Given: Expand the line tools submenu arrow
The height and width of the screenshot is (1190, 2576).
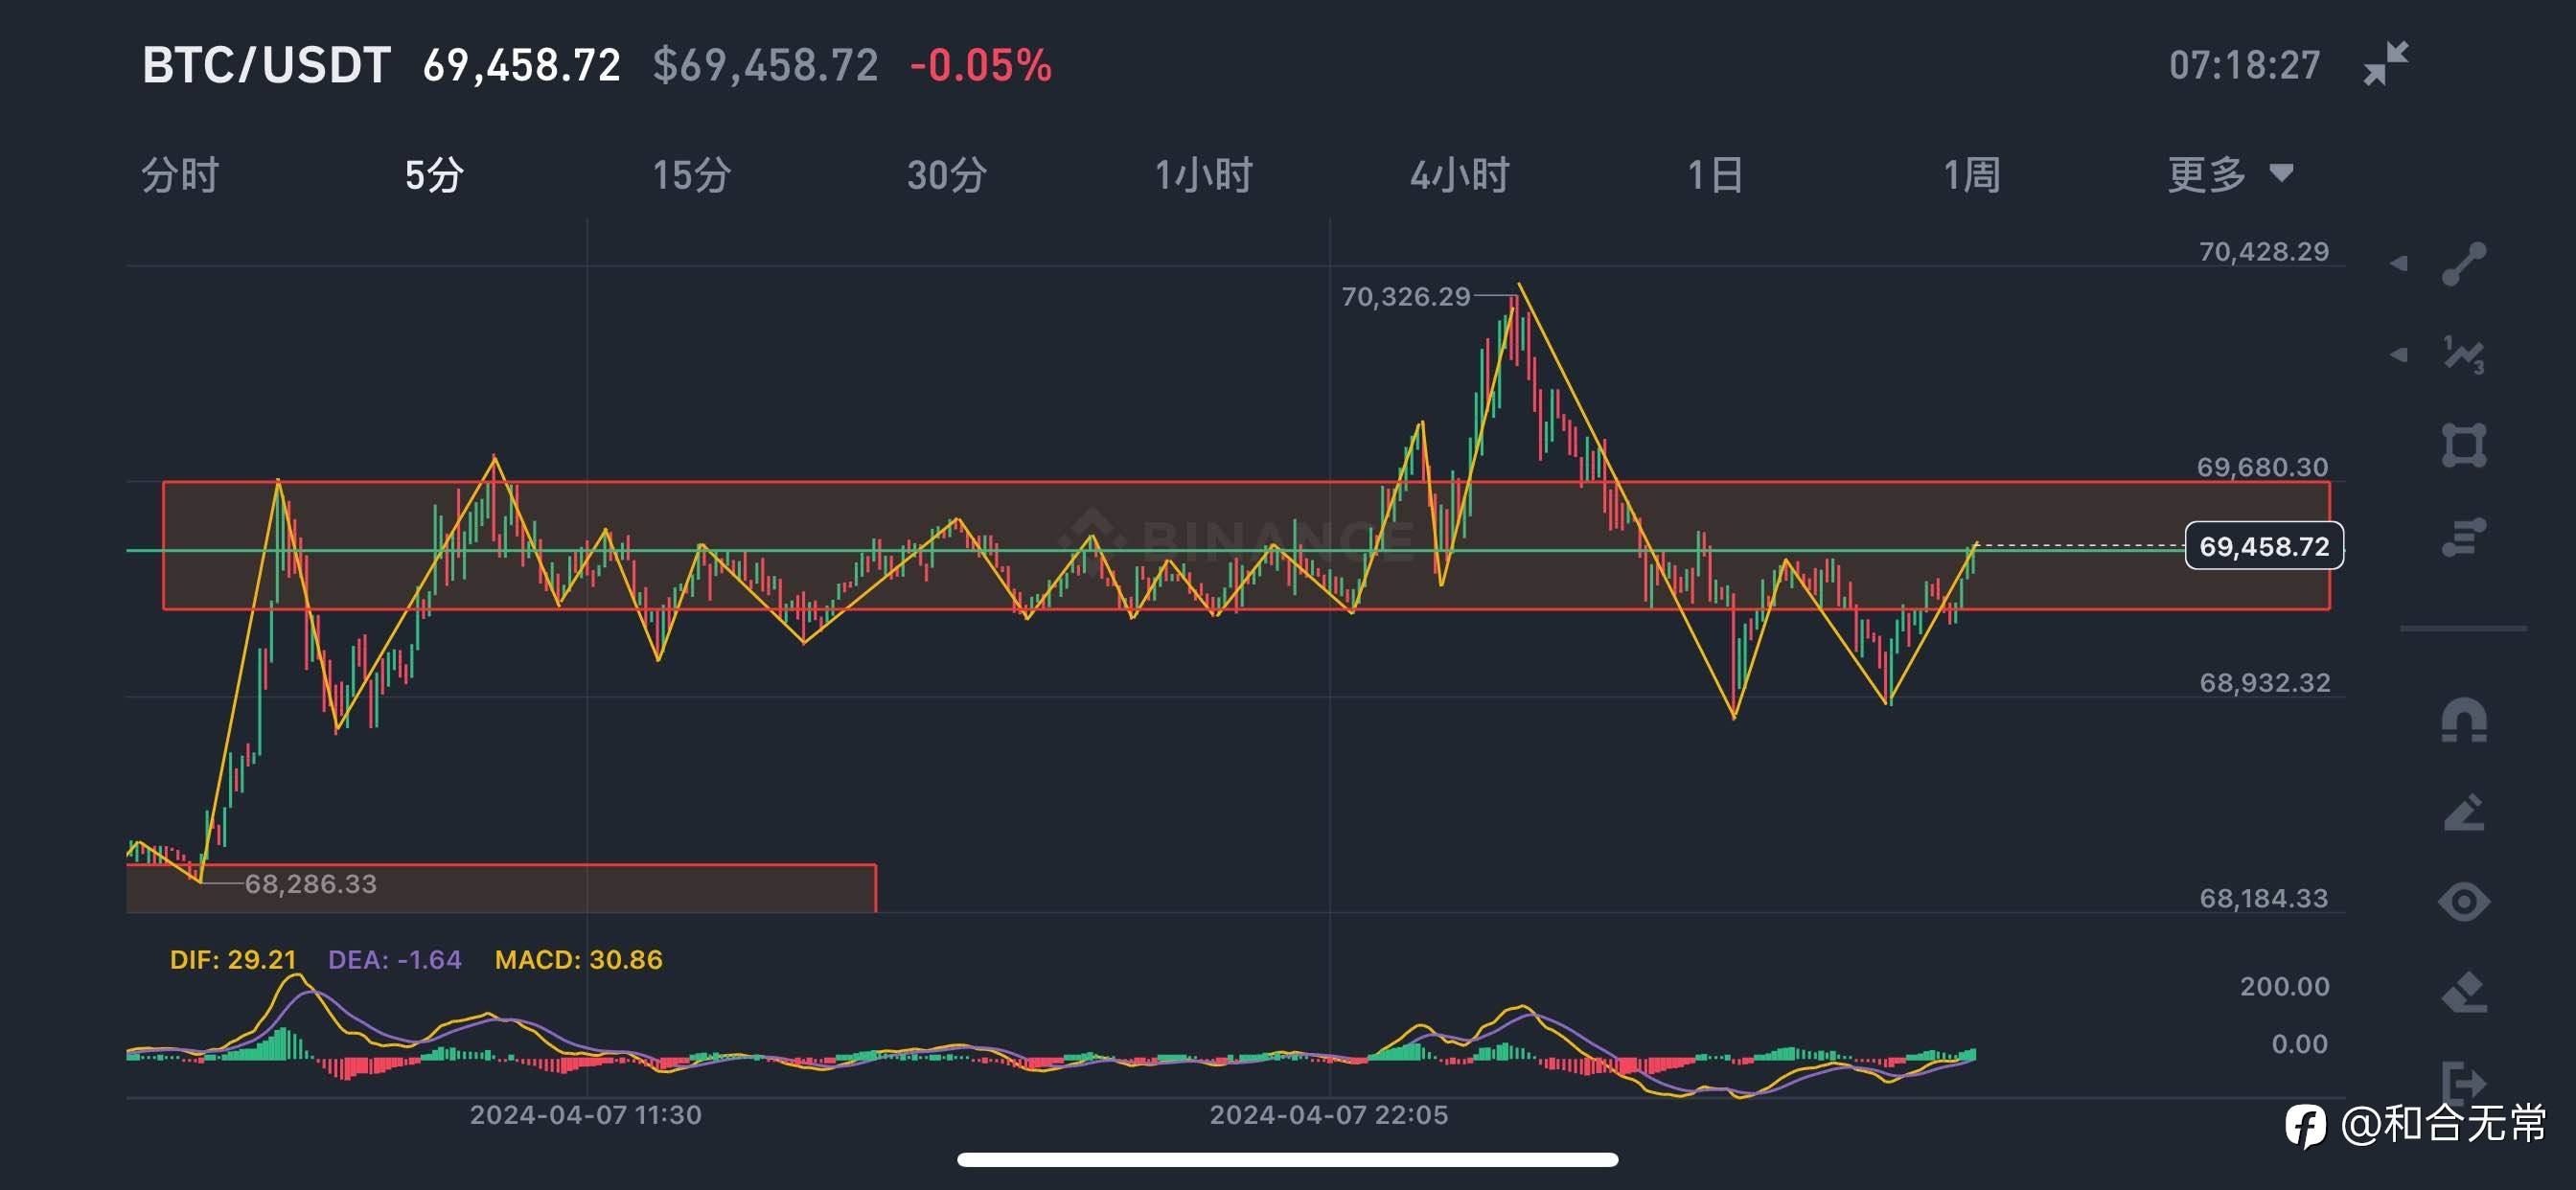Looking at the screenshot, I should (2399, 264).
